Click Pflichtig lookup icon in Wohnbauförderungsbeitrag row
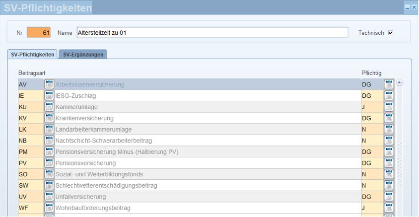419x217 pixels. pyautogui.click(x=389, y=208)
